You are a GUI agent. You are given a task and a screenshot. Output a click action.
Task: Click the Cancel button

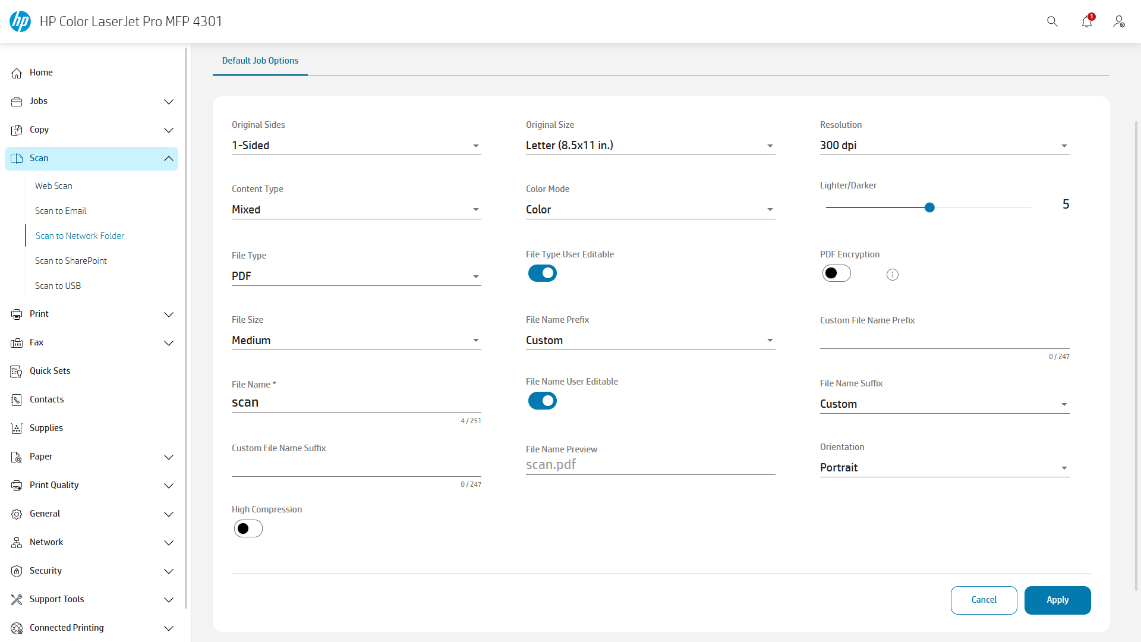(x=984, y=600)
